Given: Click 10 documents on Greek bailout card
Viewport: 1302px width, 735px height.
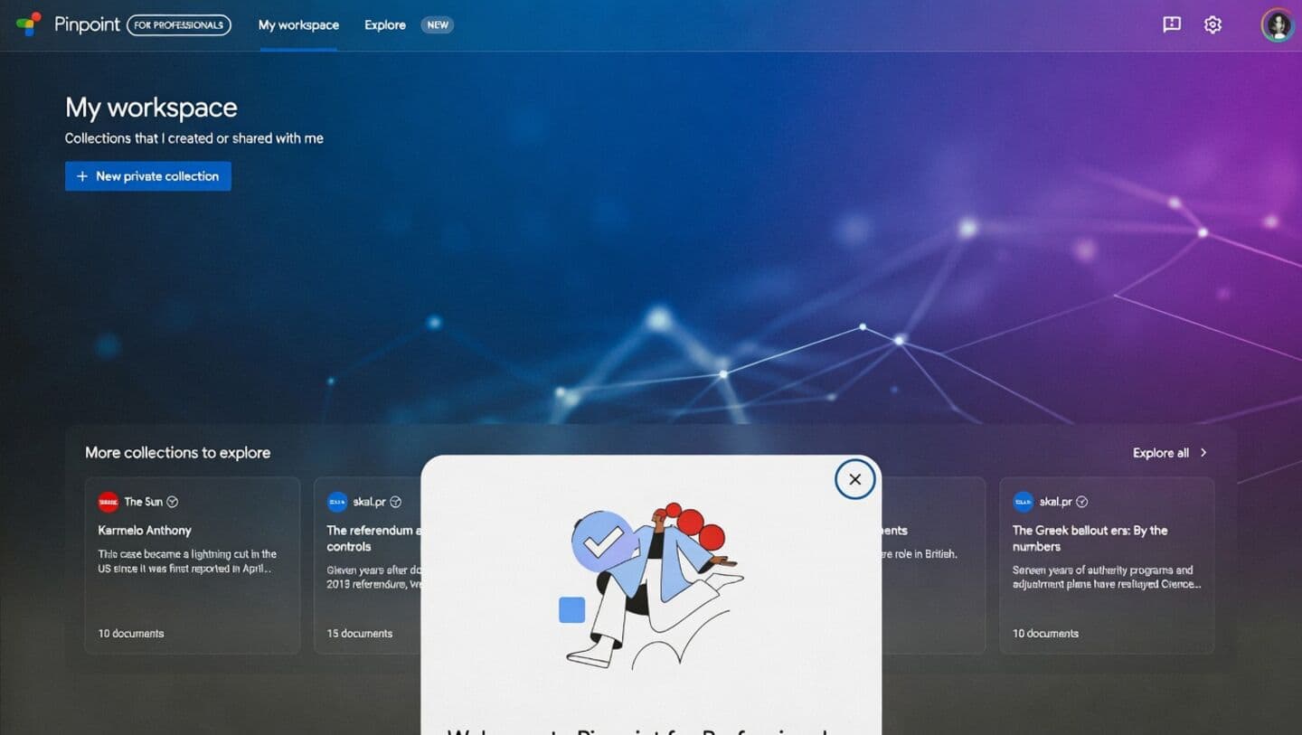Looking at the screenshot, I should coord(1045,634).
